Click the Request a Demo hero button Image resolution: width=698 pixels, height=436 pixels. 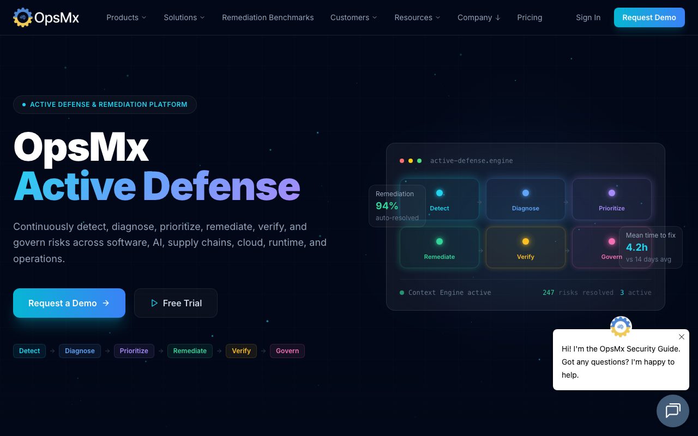point(69,303)
